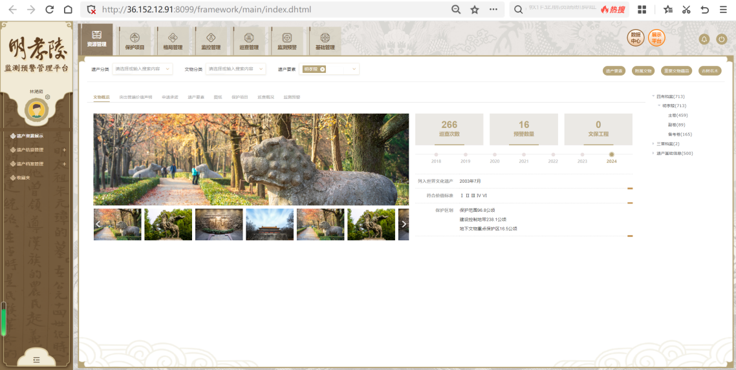Image resolution: width=736 pixels, height=370 pixels.
Task: Open the 巡查管理 module icon
Action: pos(249,40)
